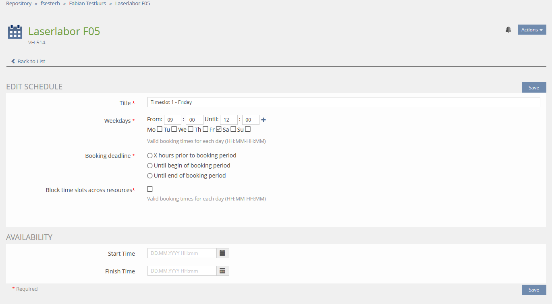The image size is (552, 304).
Task: Choose Until begin of booking period
Action: [150, 165]
